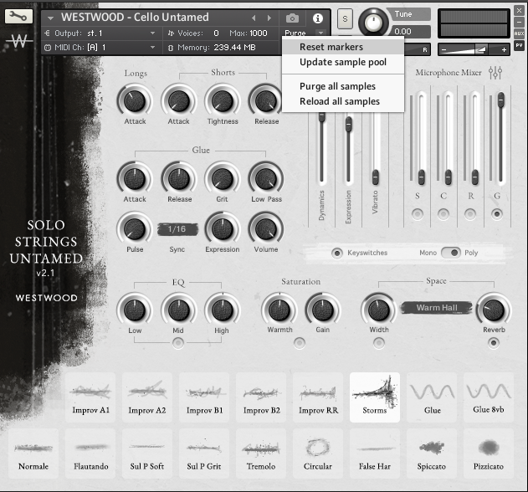Toggle the Mono/Poly switch
Viewport: 528px width, 492px height.
coord(451,252)
